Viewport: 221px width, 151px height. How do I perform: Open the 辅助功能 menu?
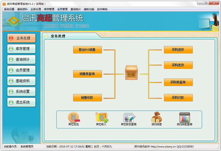(x=89, y=9)
